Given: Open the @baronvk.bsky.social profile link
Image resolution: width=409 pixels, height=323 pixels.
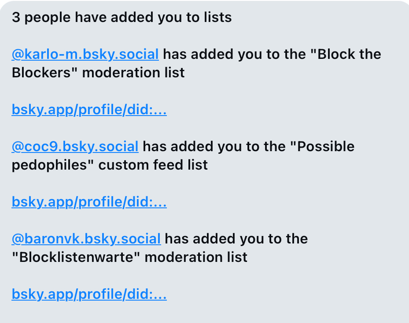Looking at the screenshot, I should (86, 239).
